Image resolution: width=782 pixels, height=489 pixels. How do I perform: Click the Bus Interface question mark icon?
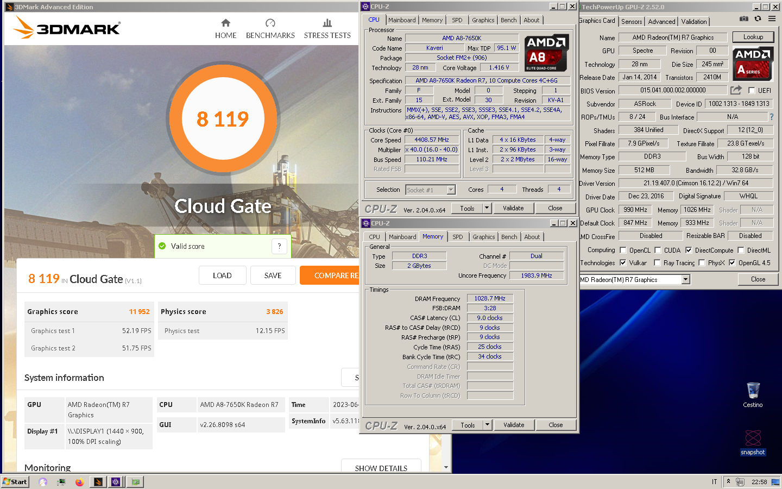[x=771, y=117]
